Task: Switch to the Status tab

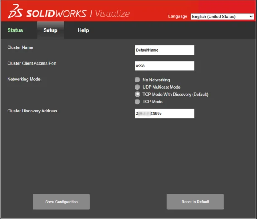Action: click(x=15, y=30)
